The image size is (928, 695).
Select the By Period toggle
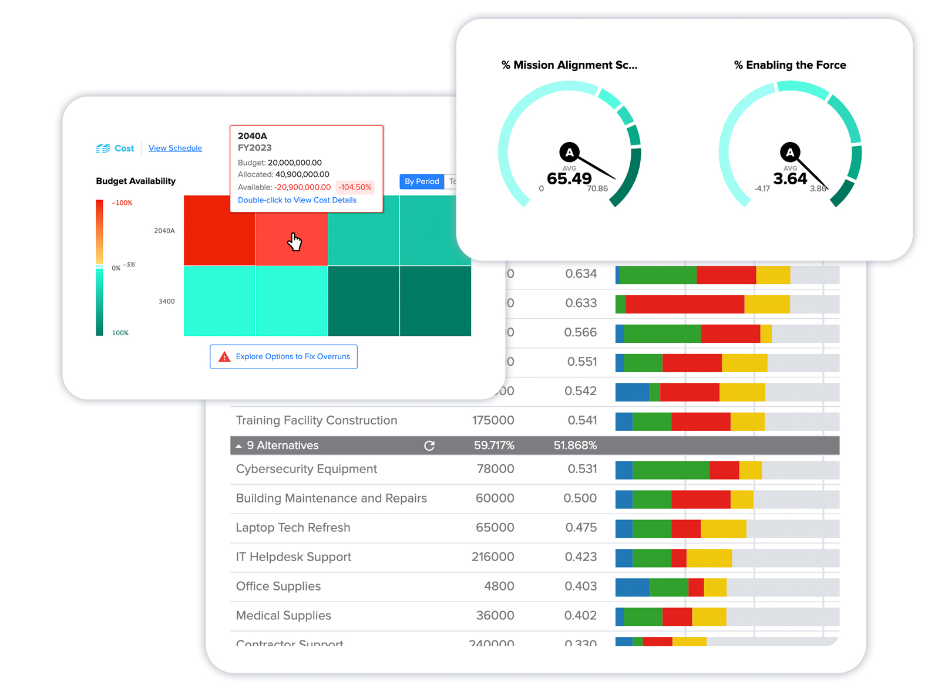pos(422,181)
